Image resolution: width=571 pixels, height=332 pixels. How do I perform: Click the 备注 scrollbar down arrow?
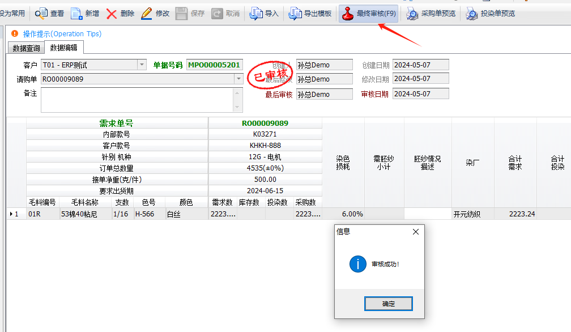pos(237,107)
